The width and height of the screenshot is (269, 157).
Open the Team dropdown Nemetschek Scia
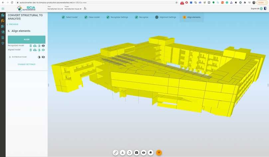[55, 9]
